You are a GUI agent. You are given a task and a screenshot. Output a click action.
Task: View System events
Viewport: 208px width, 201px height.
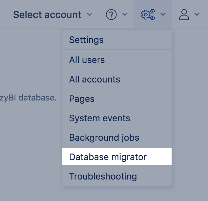coord(99,118)
